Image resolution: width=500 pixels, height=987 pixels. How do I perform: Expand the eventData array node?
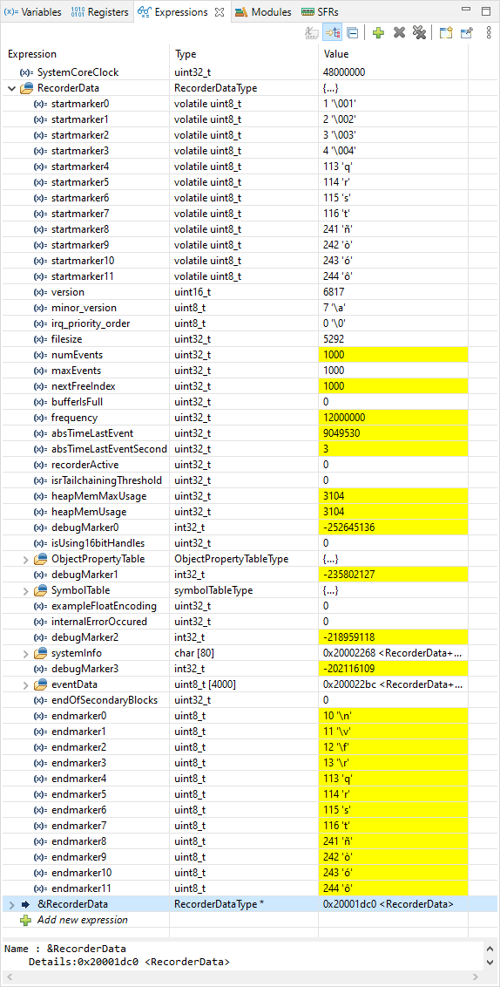point(26,684)
